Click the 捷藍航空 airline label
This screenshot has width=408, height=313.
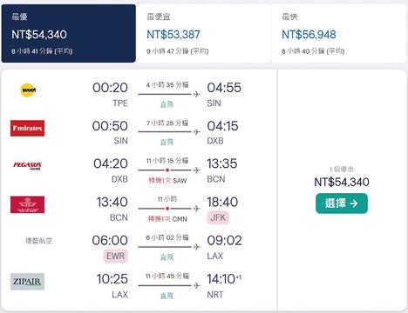(39, 240)
